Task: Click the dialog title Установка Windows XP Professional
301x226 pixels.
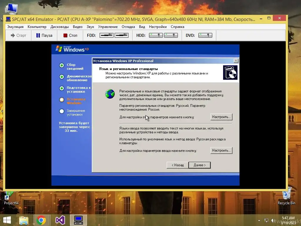Action: pos(123,61)
